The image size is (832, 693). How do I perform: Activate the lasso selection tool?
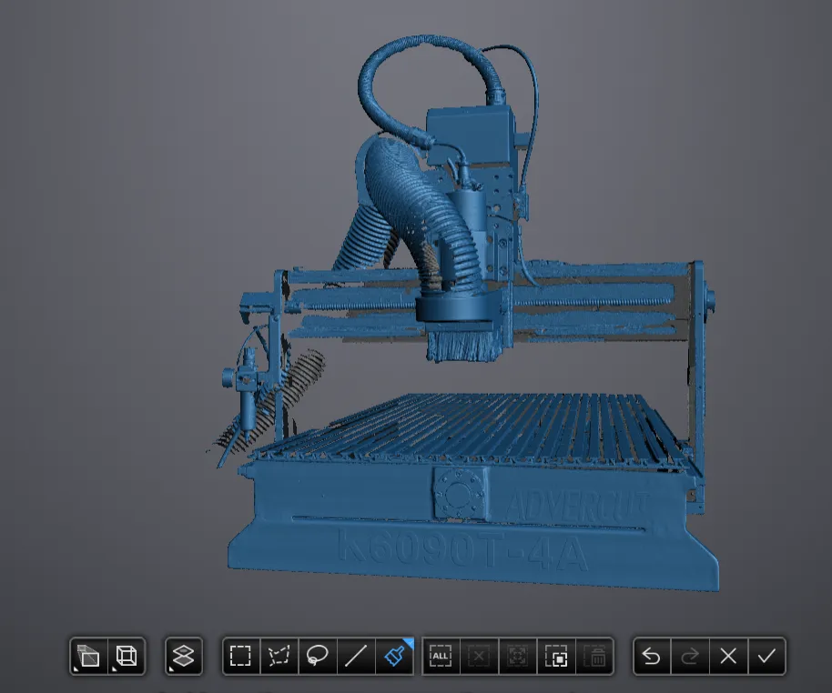pos(317,656)
